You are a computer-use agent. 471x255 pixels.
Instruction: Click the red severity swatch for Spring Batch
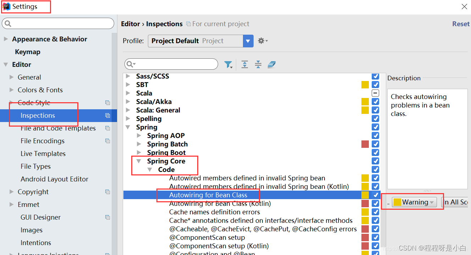click(x=365, y=144)
